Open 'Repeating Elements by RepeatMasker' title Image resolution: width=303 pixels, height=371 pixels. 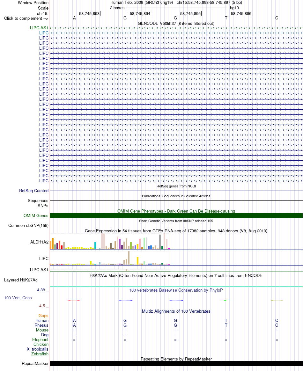(176, 359)
